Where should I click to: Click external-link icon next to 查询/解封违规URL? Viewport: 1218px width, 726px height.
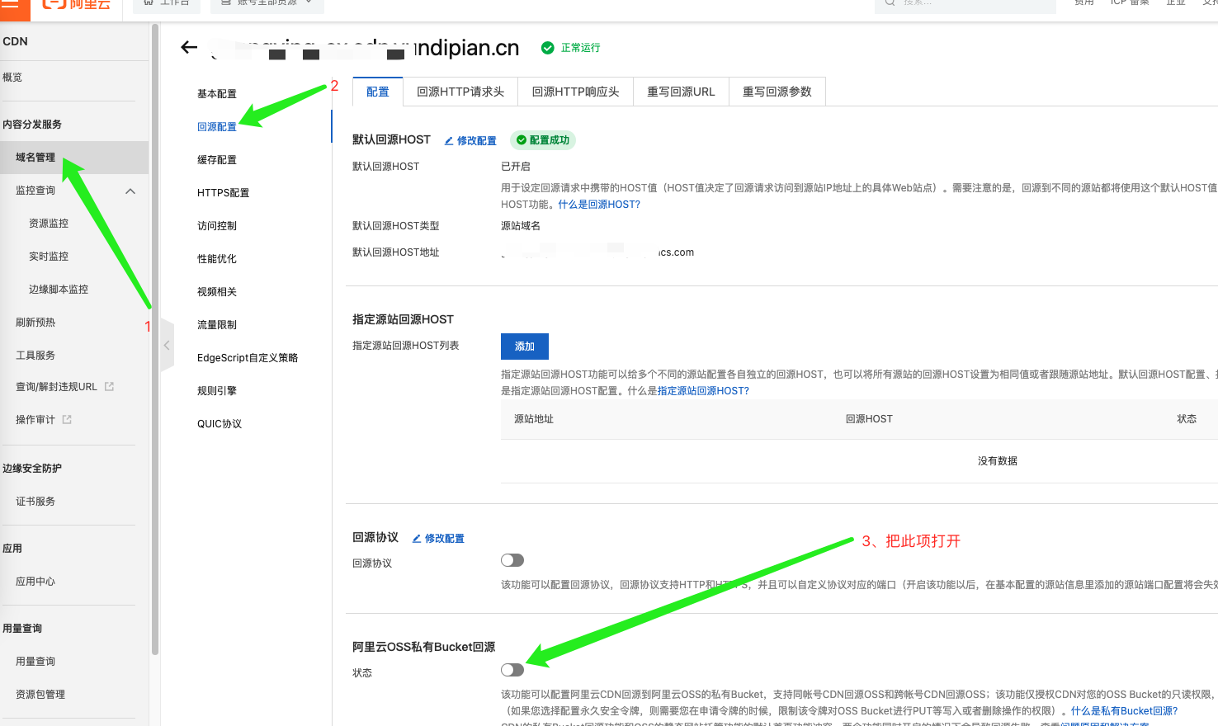tap(109, 386)
